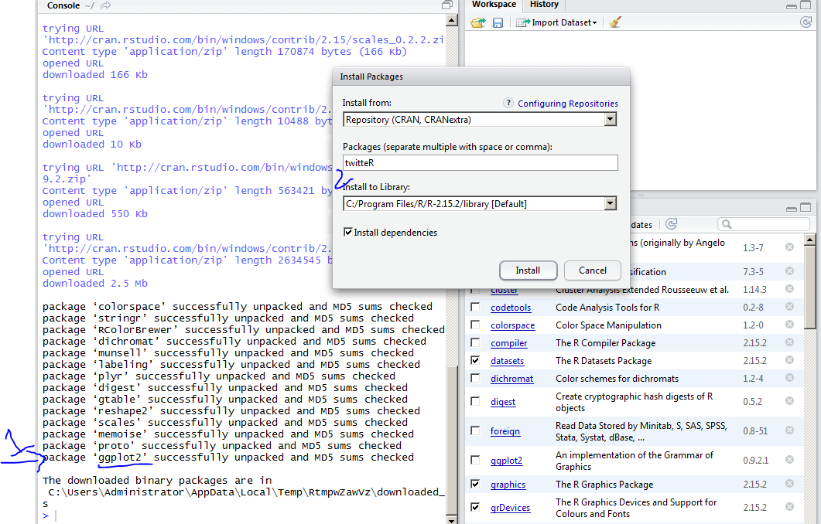The height and width of the screenshot is (524, 821).
Task: Click the Packages list scrollbar up arrow
Action: 810,240
